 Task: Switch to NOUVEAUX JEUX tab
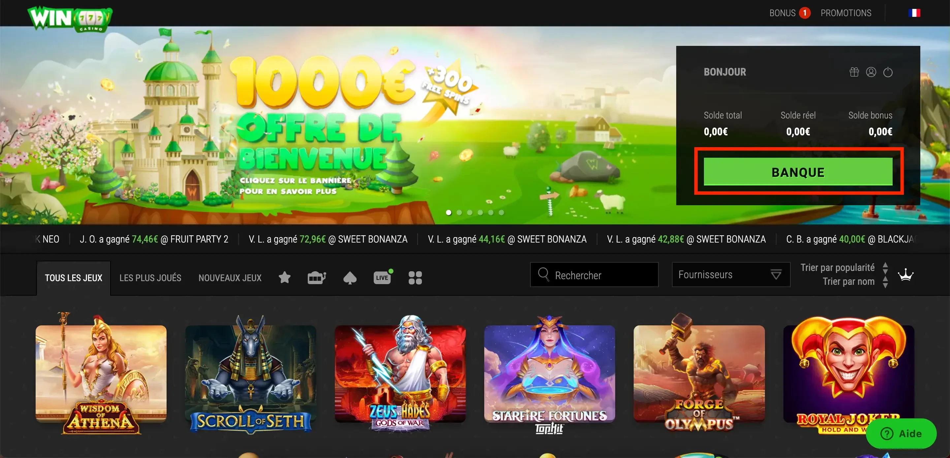(x=230, y=278)
